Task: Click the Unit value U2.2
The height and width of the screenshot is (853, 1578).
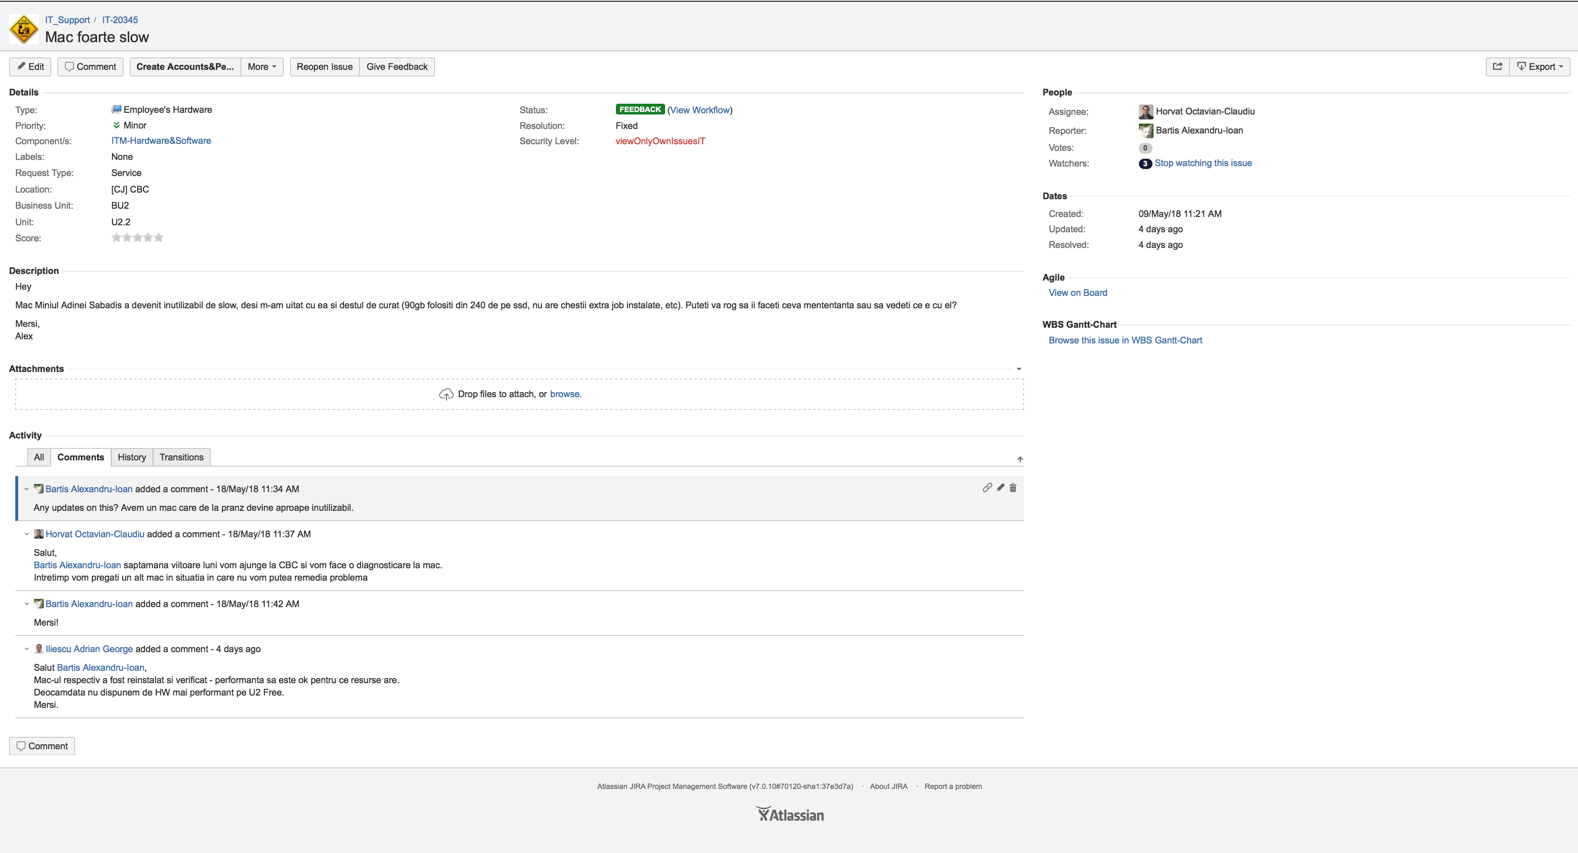Action: pyautogui.click(x=121, y=222)
